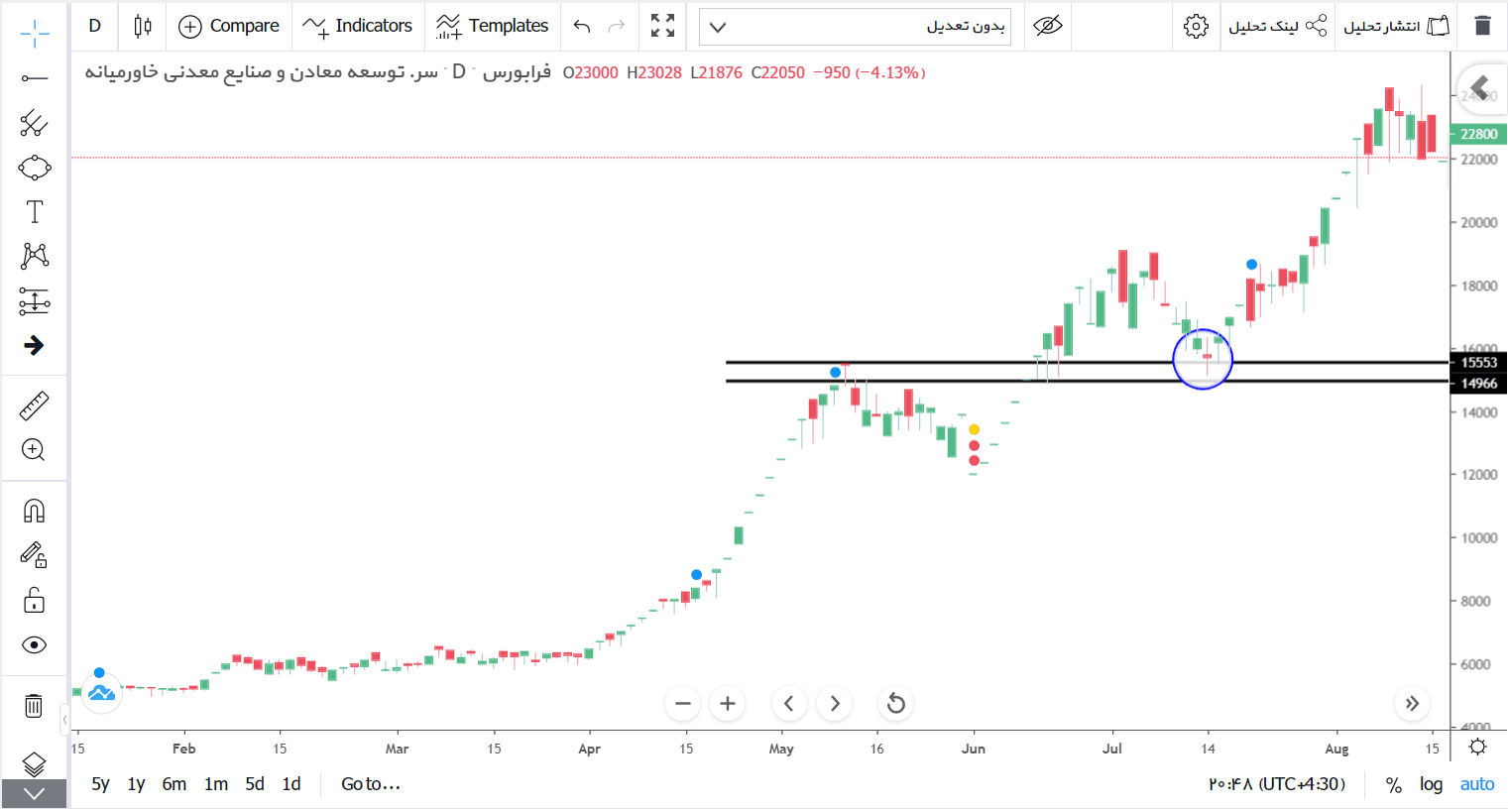Select the horizontal line drawing tool
The height and width of the screenshot is (809, 1508).
point(34,77)
